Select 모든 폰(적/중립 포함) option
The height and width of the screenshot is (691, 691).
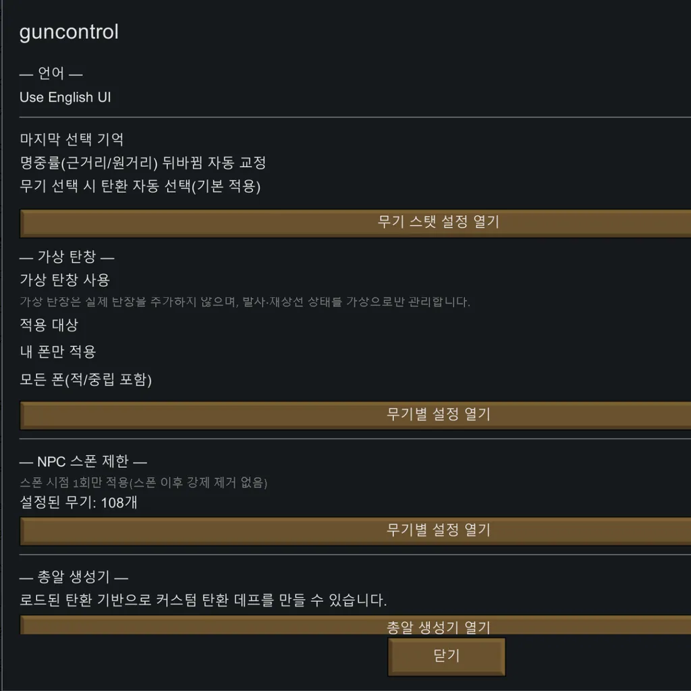click(x=86, y=380)
